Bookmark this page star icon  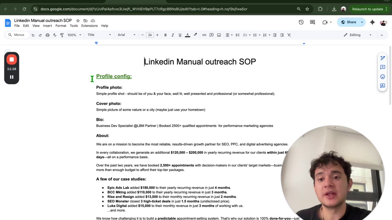307,9
